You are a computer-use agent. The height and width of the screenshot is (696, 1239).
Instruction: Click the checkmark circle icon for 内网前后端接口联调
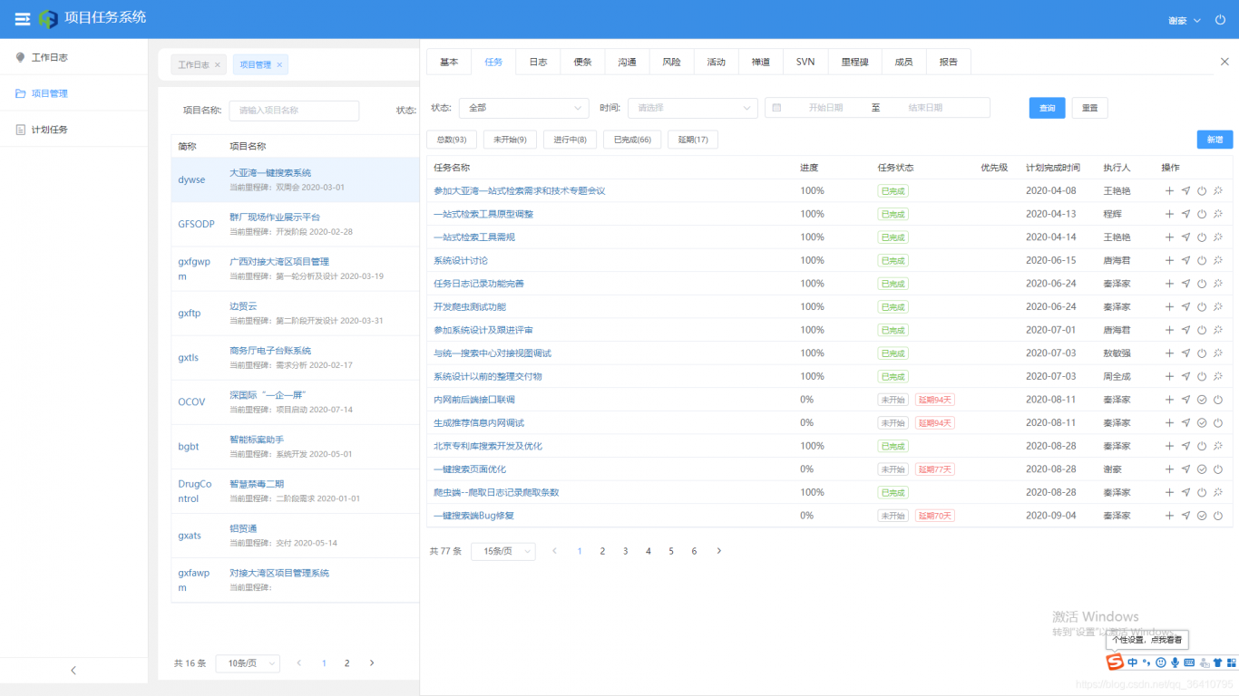[1202, 400]
